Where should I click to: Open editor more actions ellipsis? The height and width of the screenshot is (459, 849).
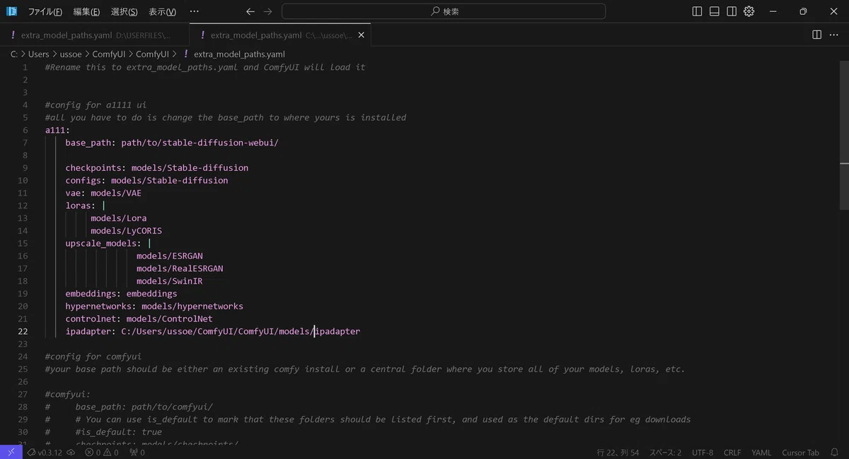(x=835, y=35)
